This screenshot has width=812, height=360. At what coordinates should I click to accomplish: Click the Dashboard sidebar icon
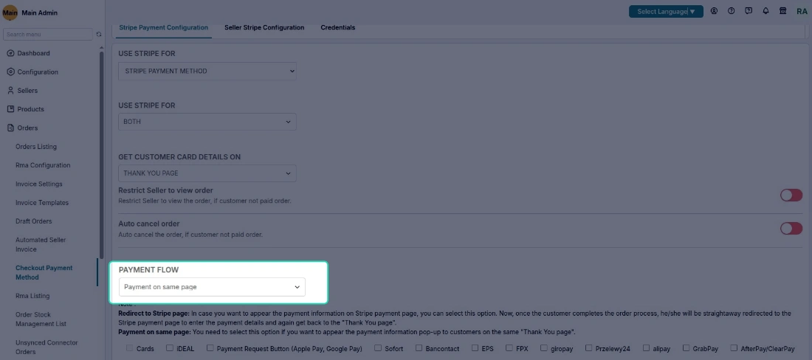pos(10,53)
